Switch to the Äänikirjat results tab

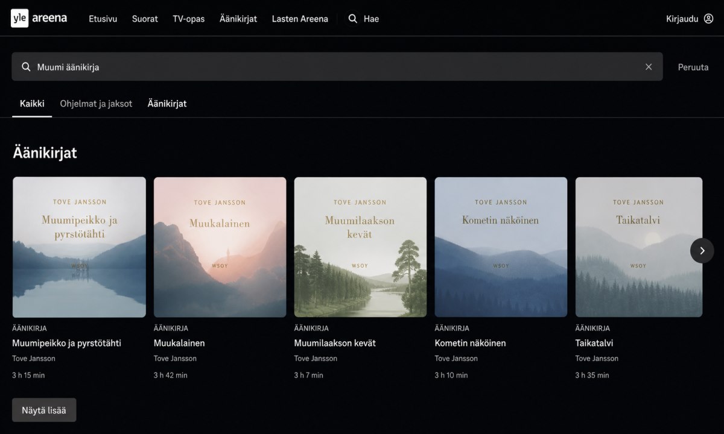click(x=167, y=104)
